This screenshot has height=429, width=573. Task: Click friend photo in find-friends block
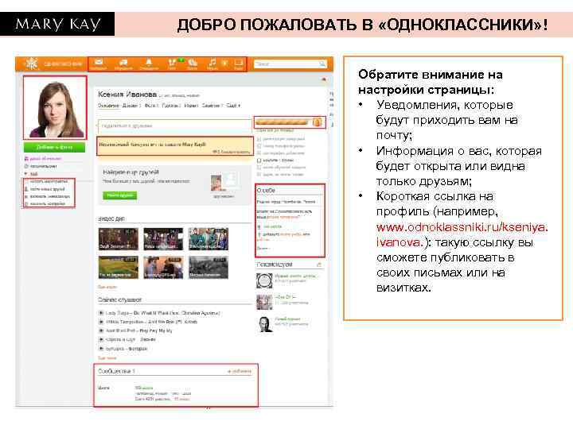tap(216, 184)
